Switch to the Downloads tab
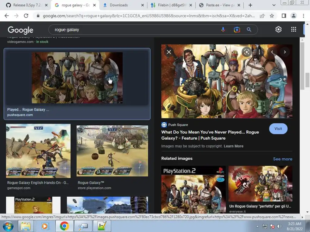 [119, 5]
